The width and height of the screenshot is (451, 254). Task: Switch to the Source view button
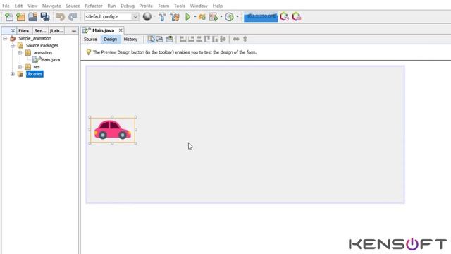point(90,40)
